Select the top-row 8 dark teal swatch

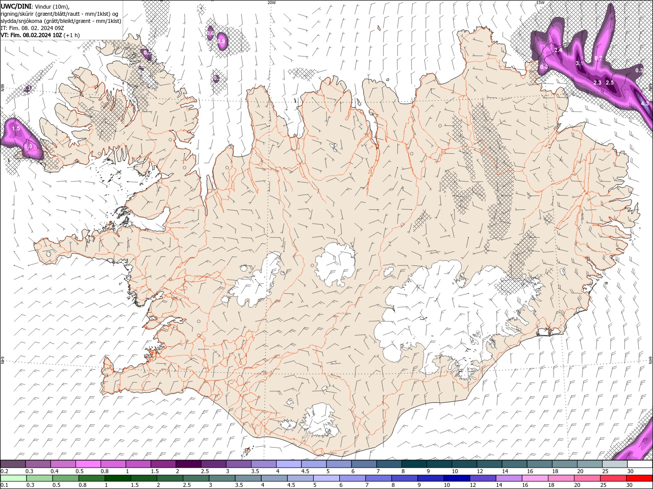(414, 464)
